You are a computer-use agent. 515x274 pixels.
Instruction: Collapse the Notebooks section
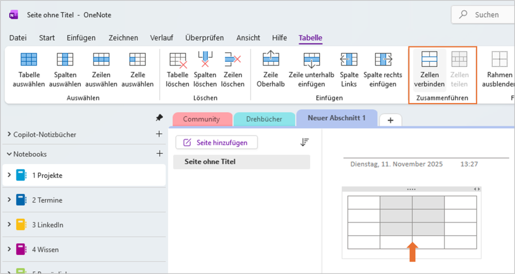[9, 153]
